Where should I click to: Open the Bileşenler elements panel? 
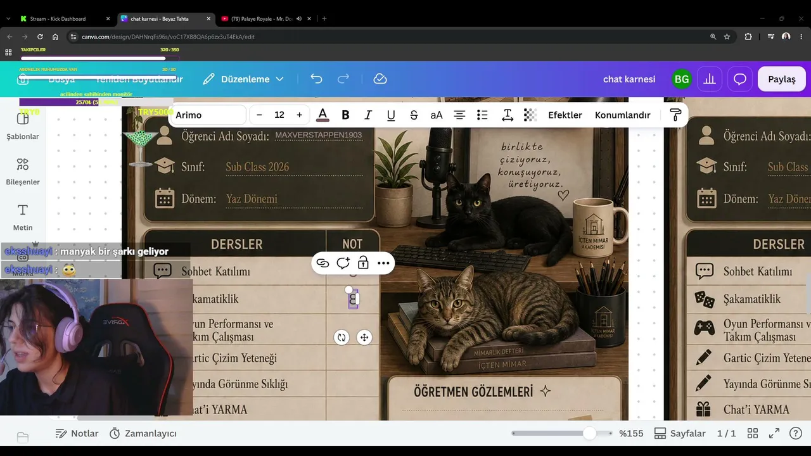tap(23, 172)
